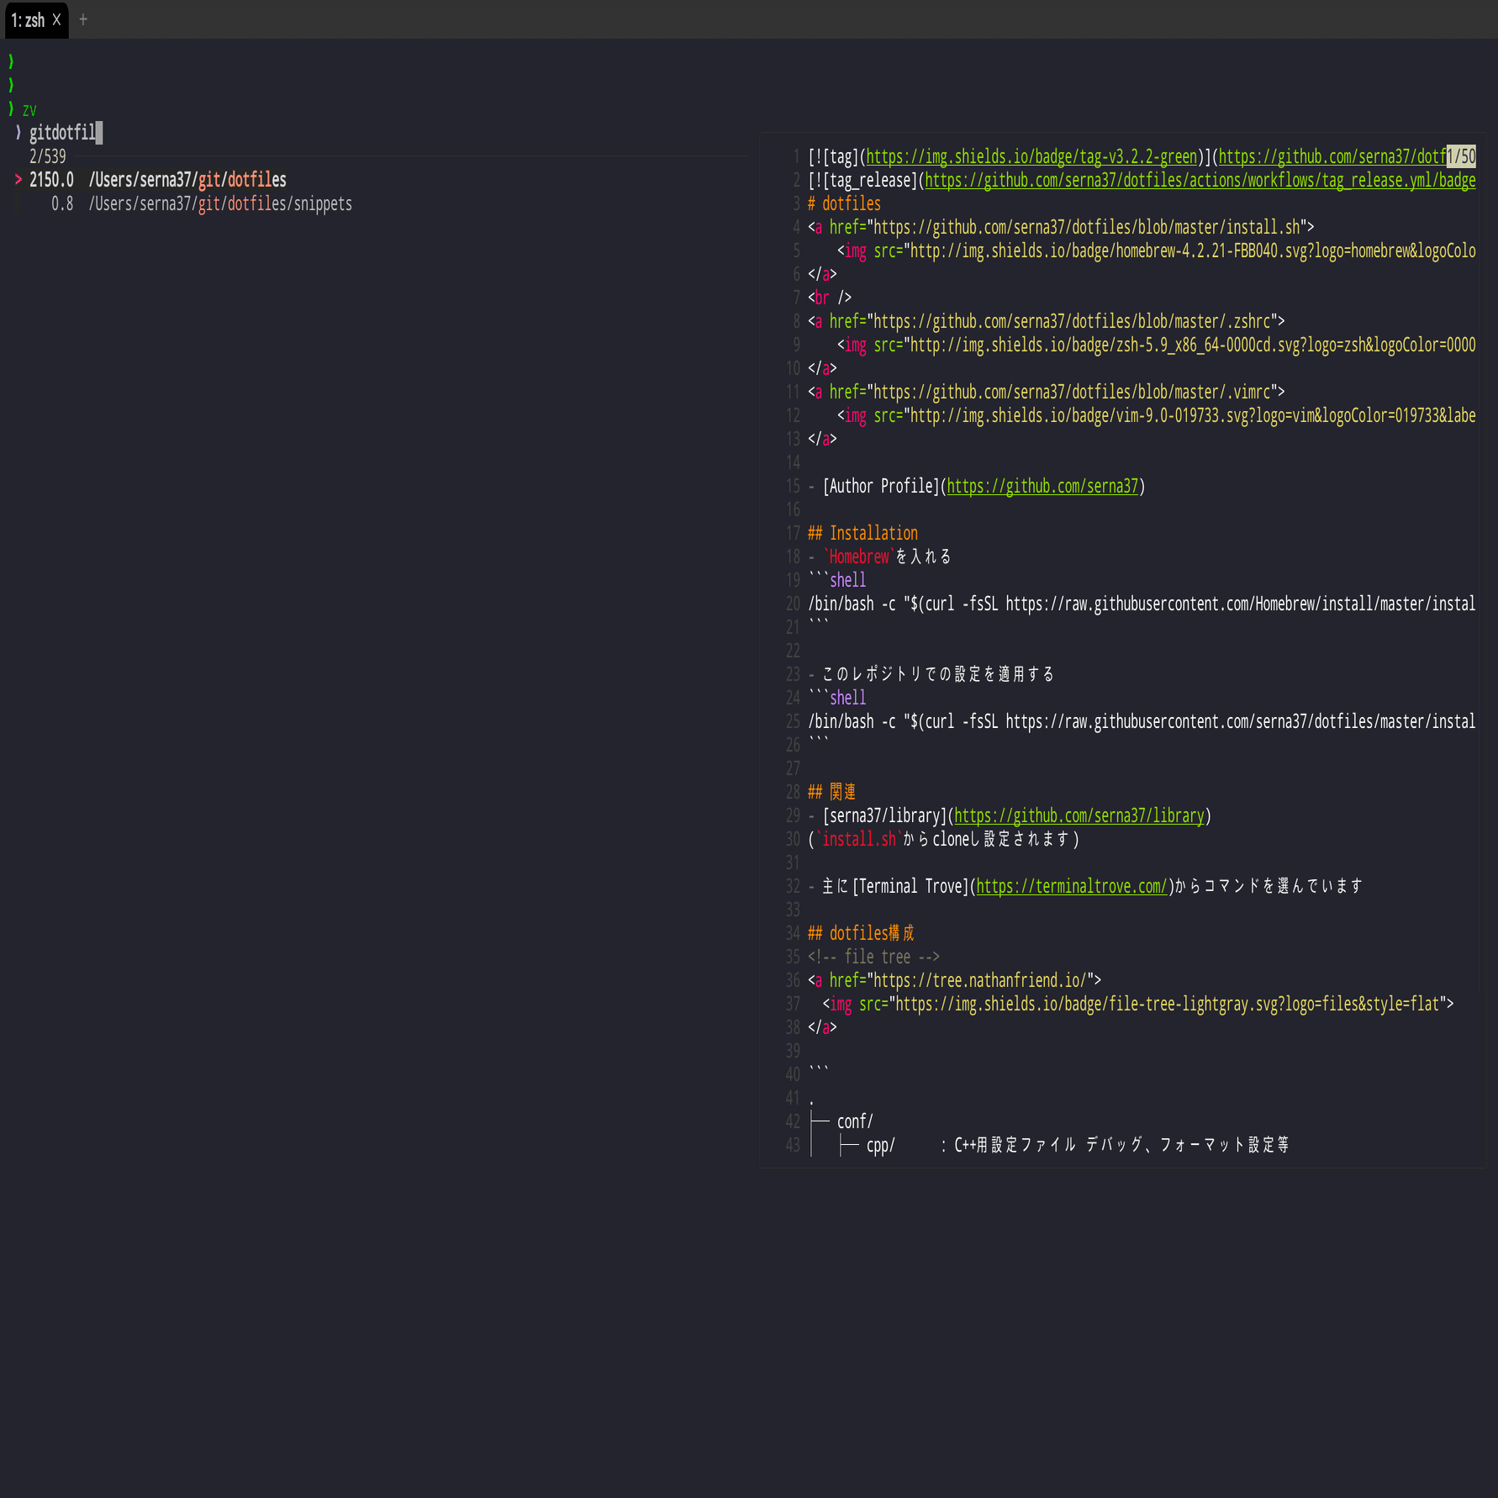This screenshot has width=1498, height=1498.
Task: Select the '1: zsh' terminal tab
Action: coord(36,20)
